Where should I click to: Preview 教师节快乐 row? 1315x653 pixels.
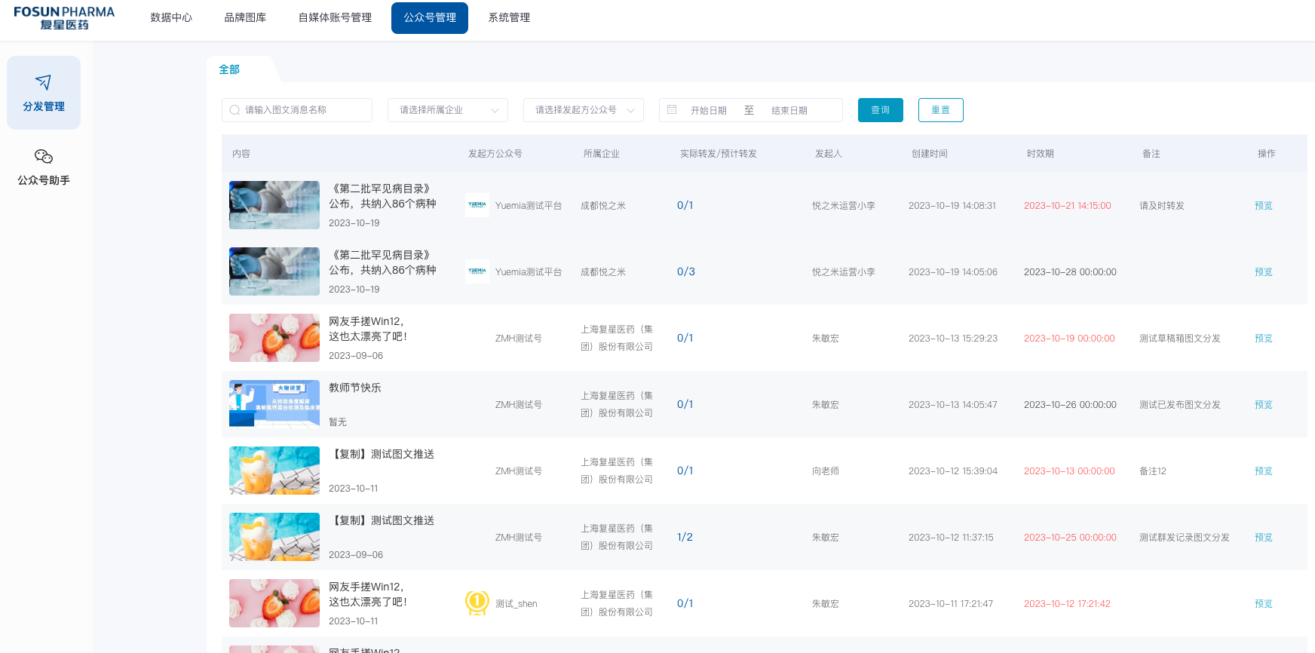pyautogui.click(x=1264, y=405)
